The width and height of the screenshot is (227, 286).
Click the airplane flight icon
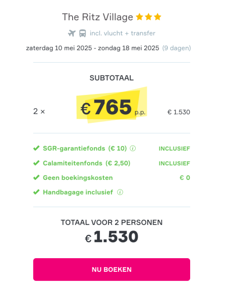coord(72,33)
